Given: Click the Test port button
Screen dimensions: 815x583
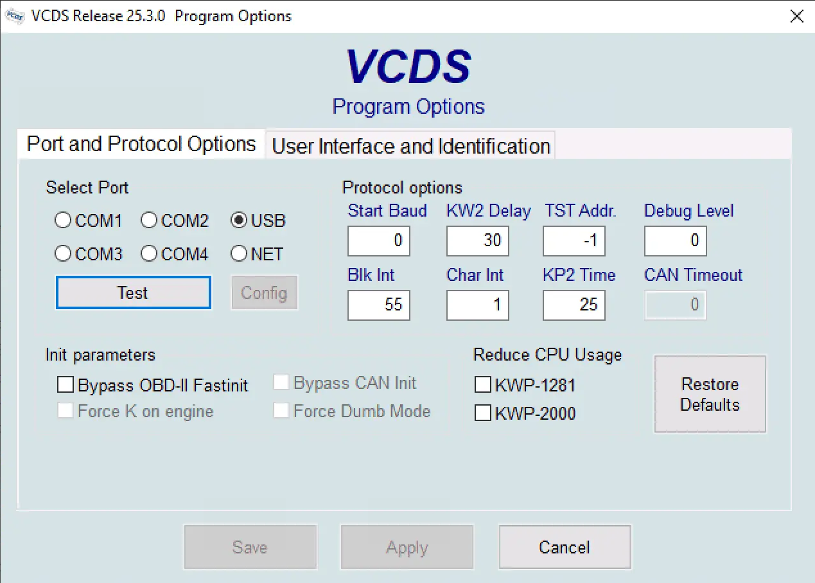Looking at the screenshot, I should click(x=134, y=293).
